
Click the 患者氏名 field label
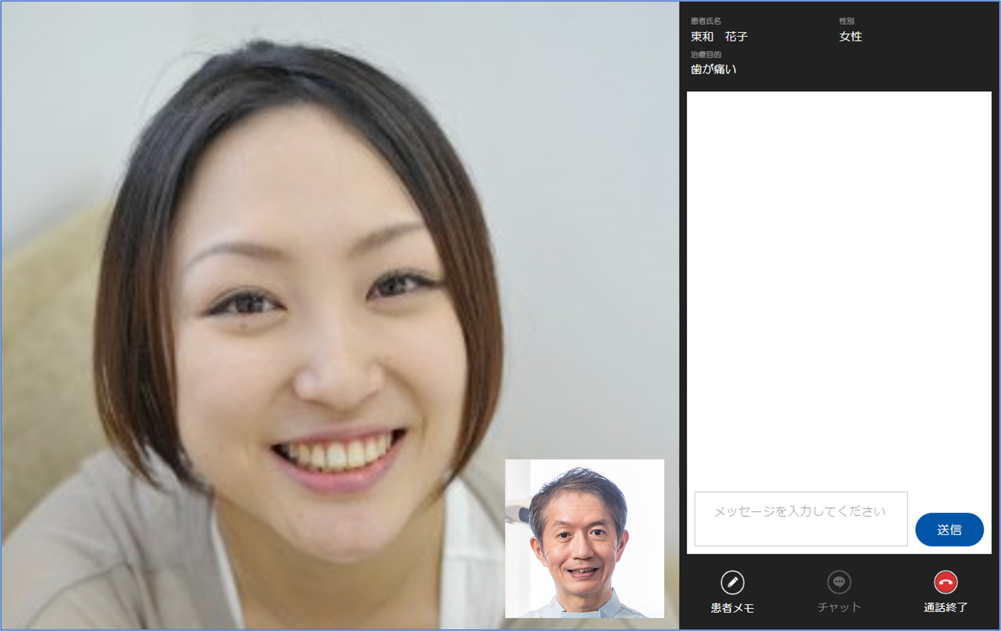point(706,21)
